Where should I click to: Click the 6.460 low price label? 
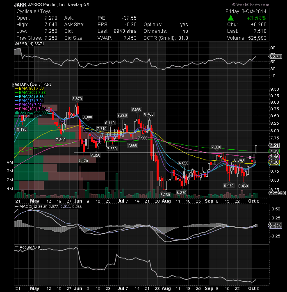243,186
